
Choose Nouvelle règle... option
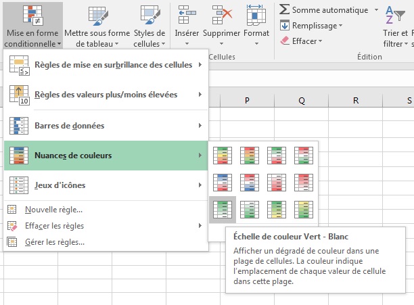coord(106,210)
